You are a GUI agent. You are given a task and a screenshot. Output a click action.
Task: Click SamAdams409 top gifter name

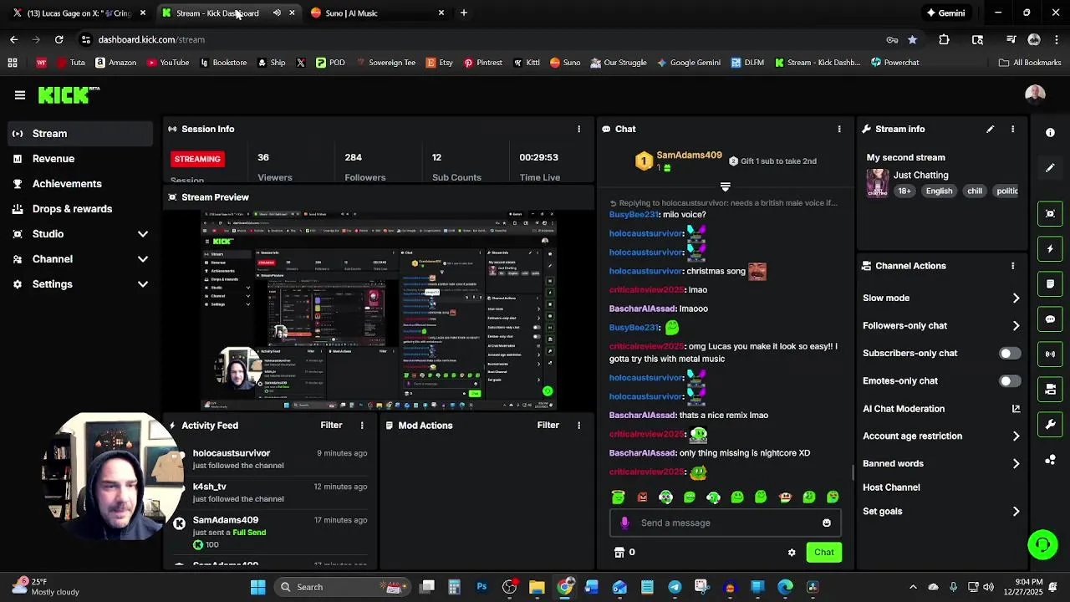689,156
